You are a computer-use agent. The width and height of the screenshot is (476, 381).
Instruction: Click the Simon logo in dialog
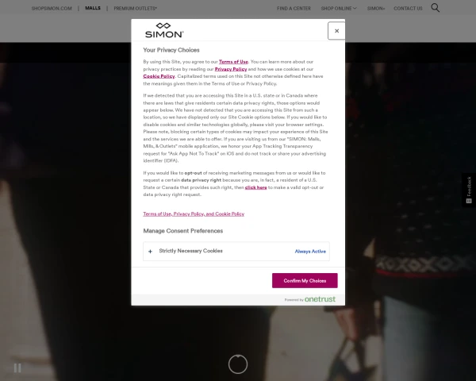pos(164,30)
